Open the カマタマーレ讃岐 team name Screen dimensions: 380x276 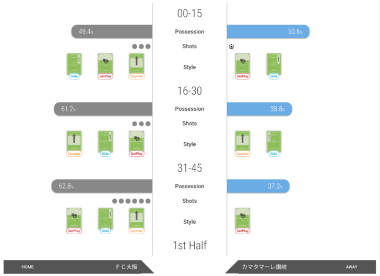pyautogui.click(x=264, y=267)
